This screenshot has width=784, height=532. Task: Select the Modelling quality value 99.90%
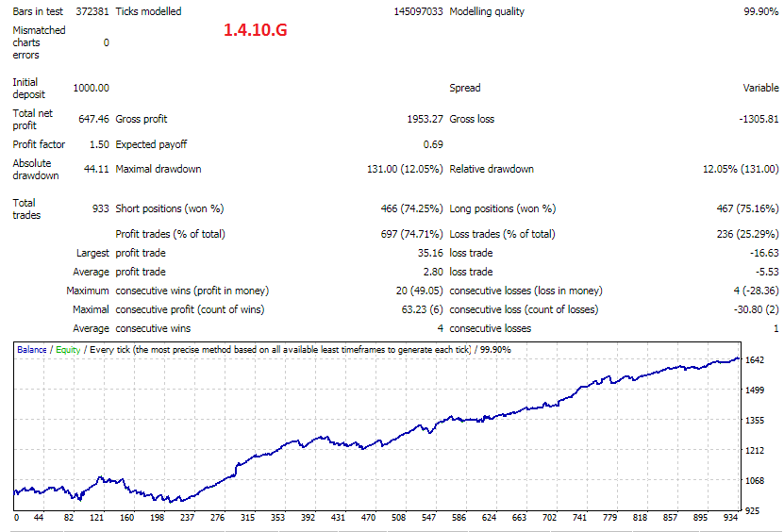[x=761, y=11]
